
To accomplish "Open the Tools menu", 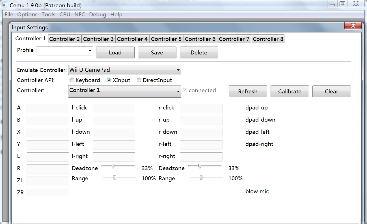I will tap(48, 14).
